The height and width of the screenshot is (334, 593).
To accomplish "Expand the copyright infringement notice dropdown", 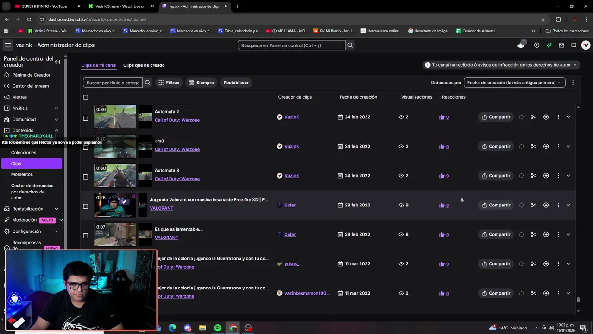I will pyautogui.click(x=501, y=65).
